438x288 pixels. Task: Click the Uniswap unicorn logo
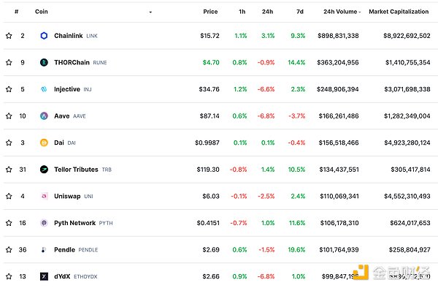(x=44, y=196)
